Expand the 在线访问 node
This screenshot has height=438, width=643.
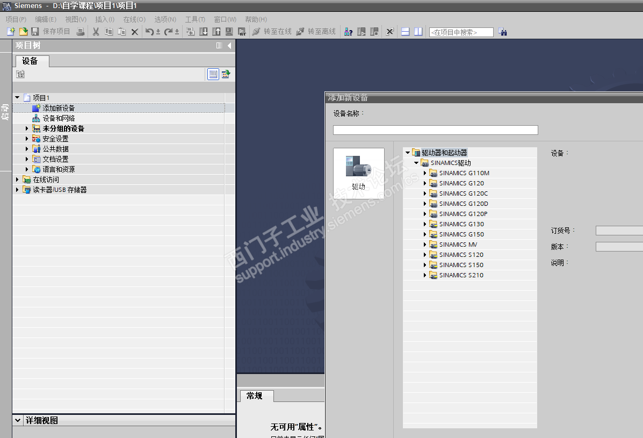[17, 179]
